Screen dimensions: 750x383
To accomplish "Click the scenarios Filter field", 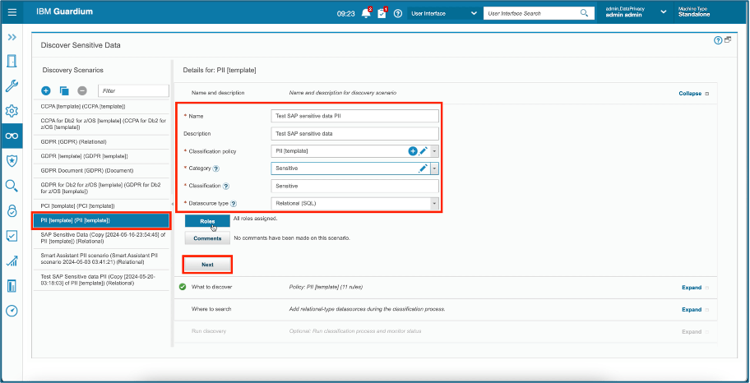I will 133,90.
